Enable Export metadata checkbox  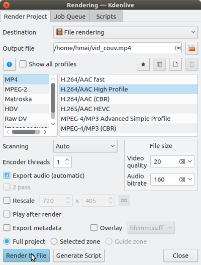click(7, 228)
